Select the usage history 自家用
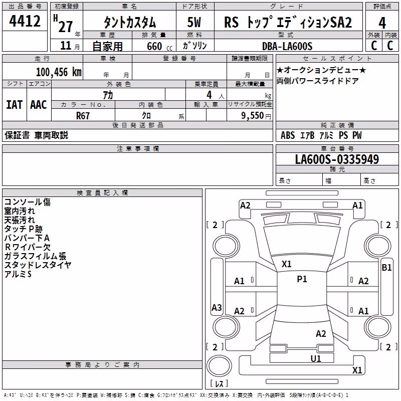Image resolution: width=401 pixels, height=401 pixels. pyautogui.click(x=107, y=46)
